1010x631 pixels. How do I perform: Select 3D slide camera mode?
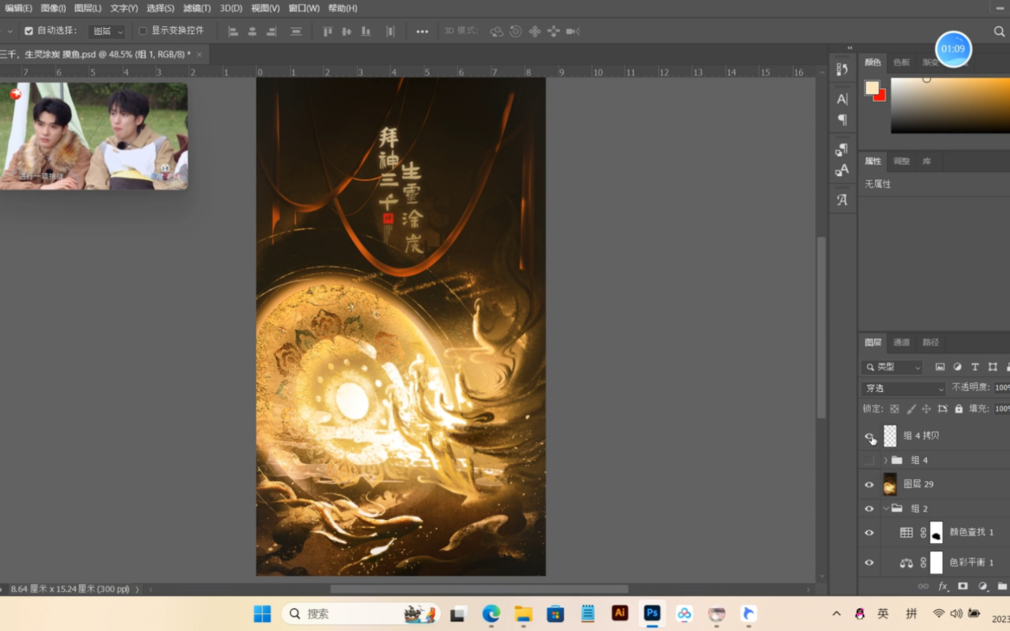[554, 31]
